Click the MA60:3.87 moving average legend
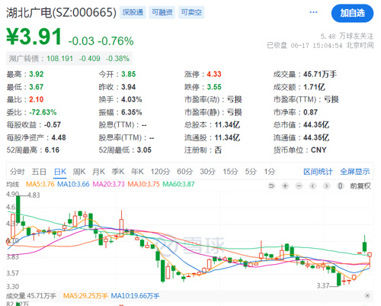The width and height of the screenshot is (381, 306). (178, 184)
